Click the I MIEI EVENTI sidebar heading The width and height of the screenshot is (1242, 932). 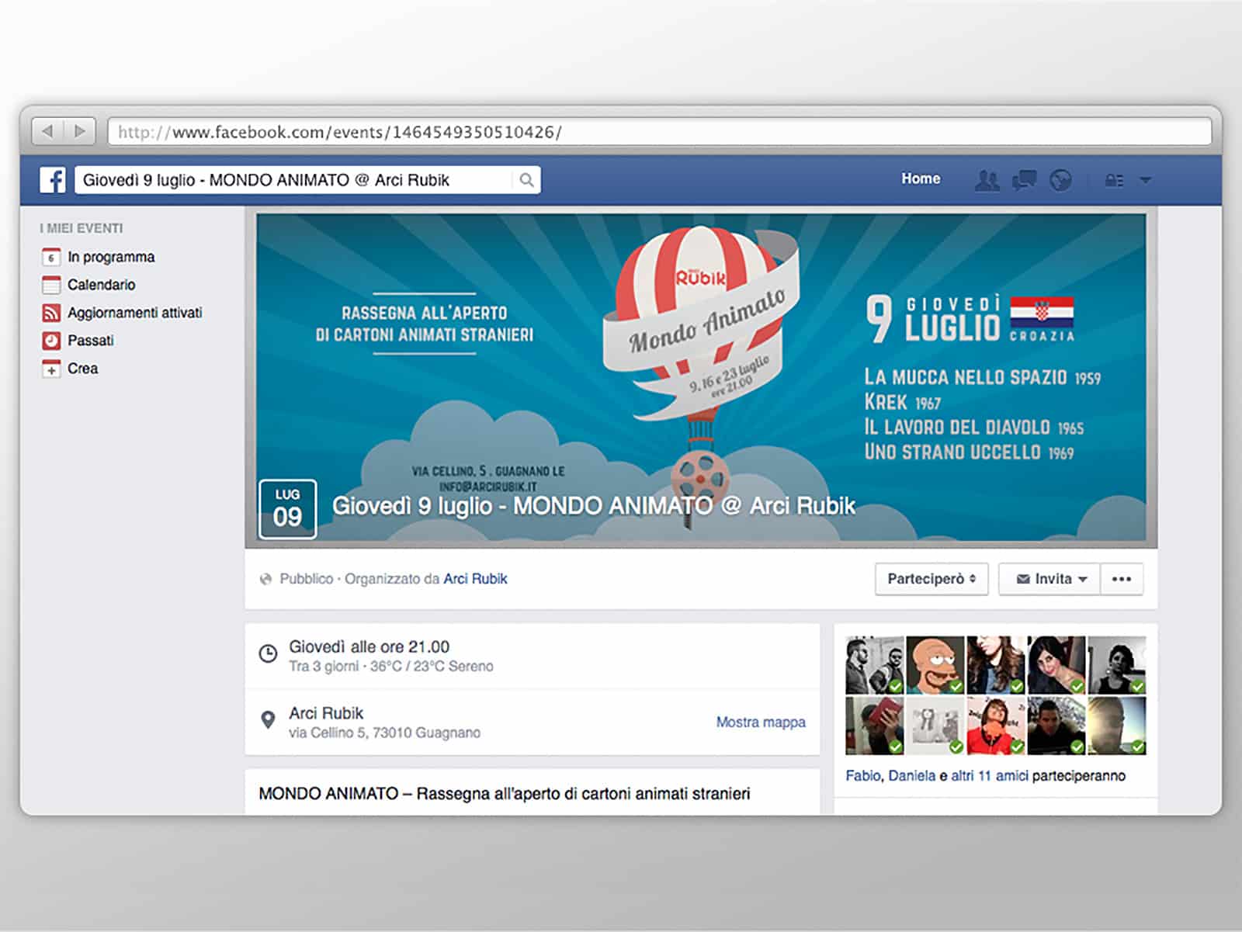click(81, 228)
